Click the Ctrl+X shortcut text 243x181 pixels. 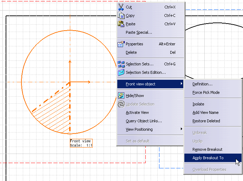coord(170,7)
